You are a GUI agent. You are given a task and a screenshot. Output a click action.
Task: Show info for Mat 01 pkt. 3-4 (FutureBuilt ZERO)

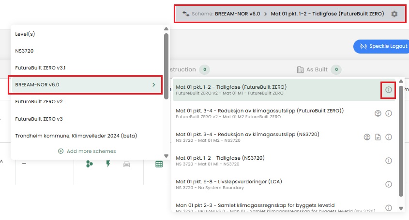(x=388, y=113)
